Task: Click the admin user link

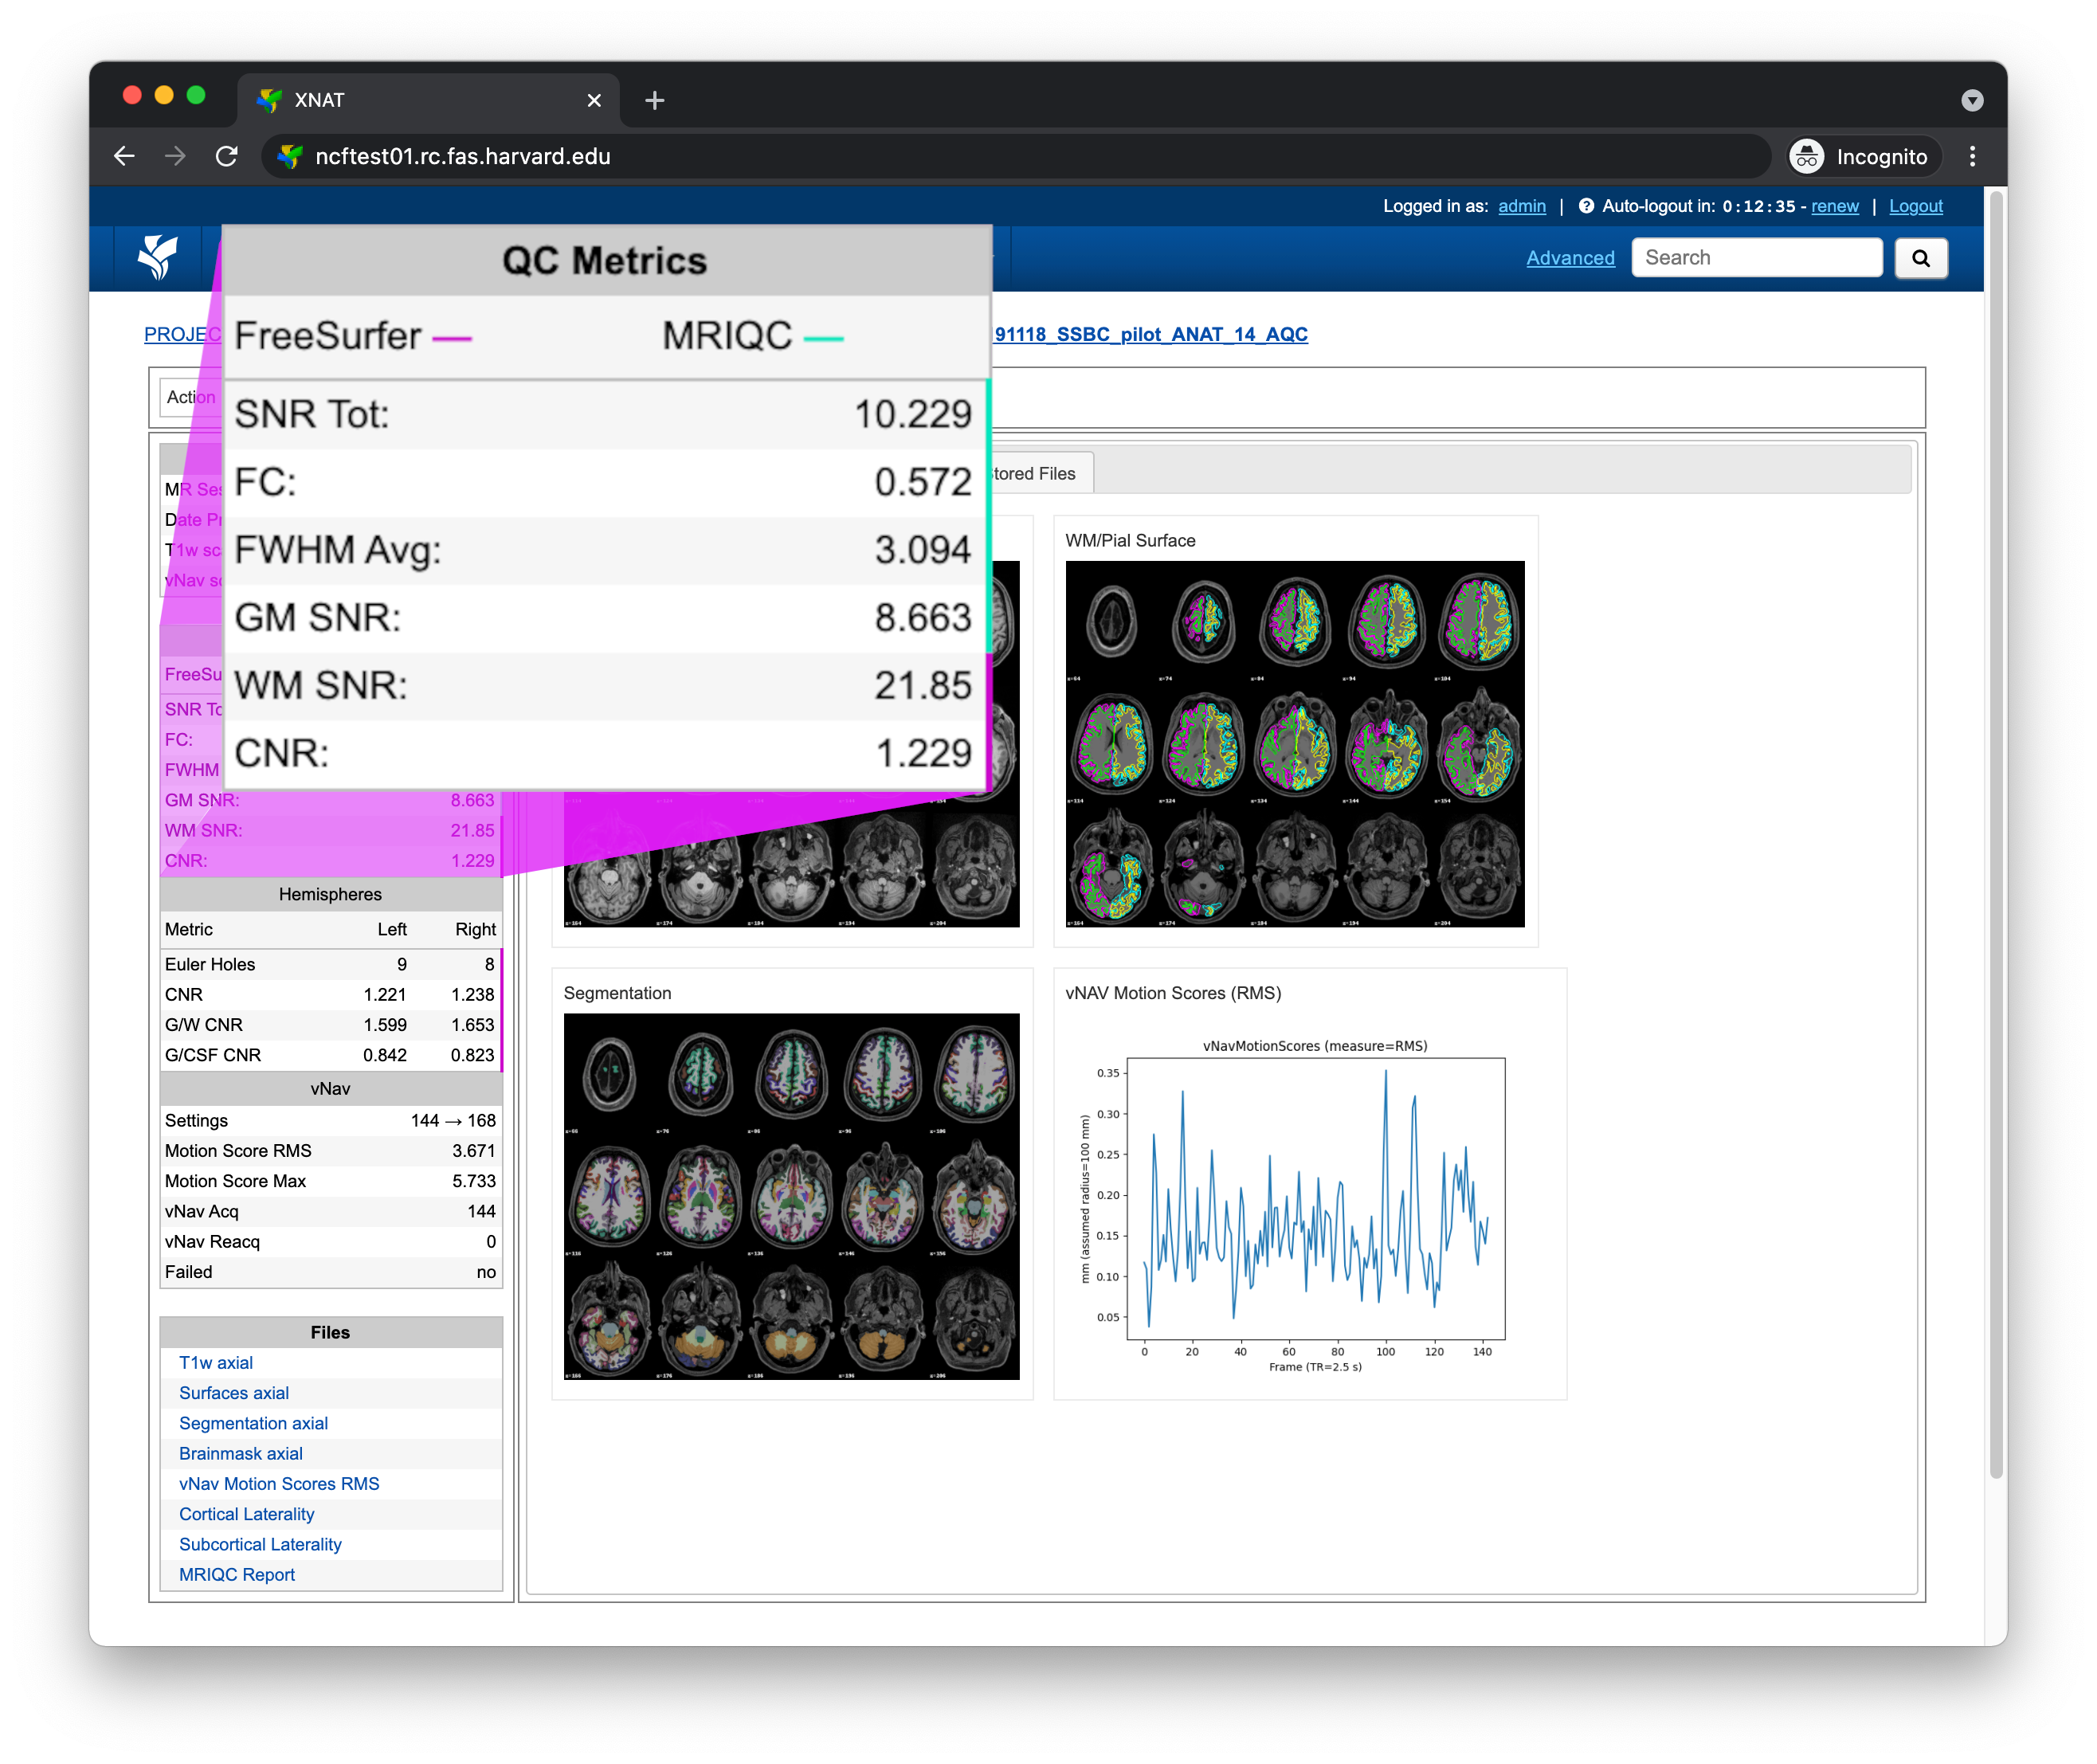Action: 1521,206
